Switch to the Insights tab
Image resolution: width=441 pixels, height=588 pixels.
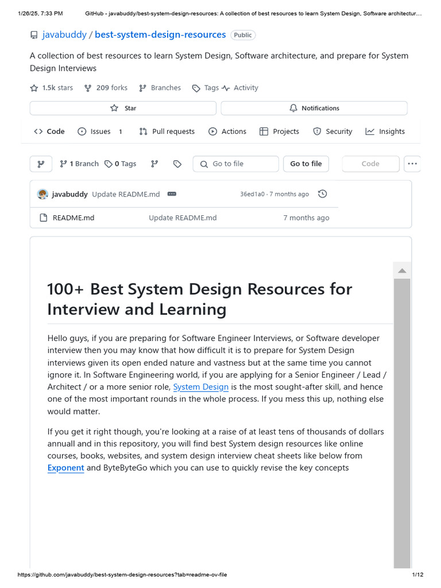coord(385,131)
